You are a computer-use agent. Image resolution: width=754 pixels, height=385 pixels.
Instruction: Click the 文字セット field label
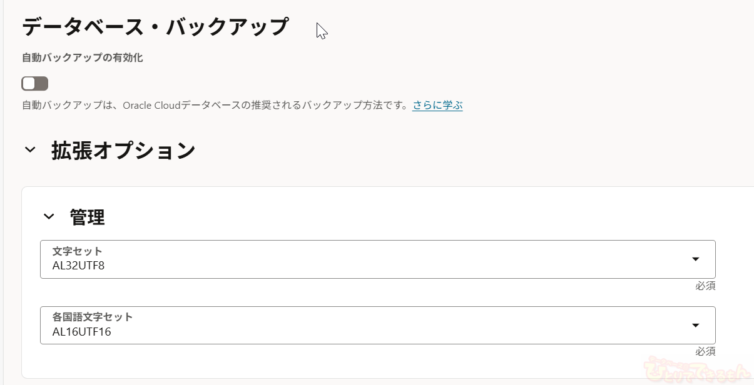(x=77, y=251)
